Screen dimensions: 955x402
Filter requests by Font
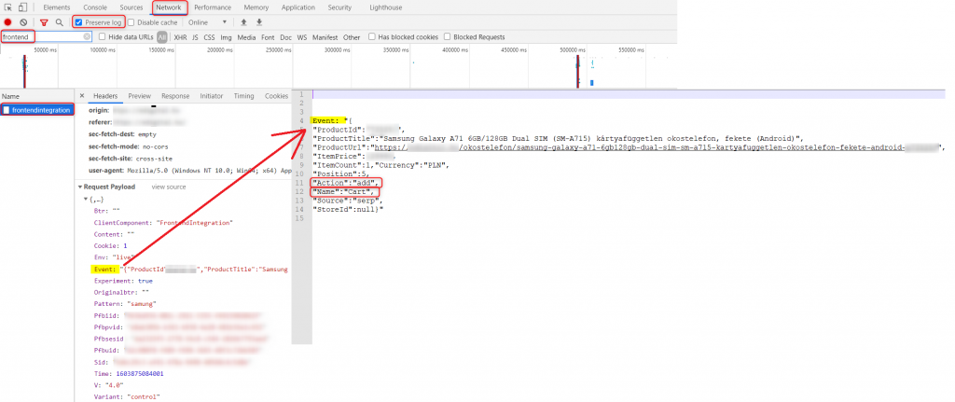pos(268,37)
